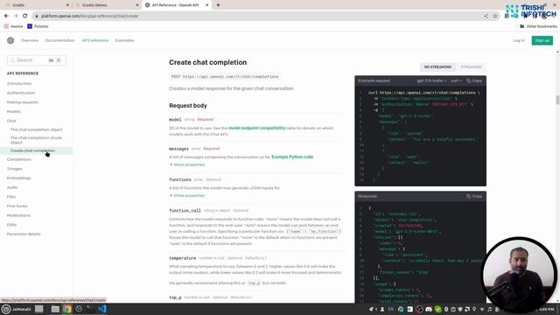This screenshot has height=315, width=560.
Task: Click the taskbar clock
Action: pos(546,309)
